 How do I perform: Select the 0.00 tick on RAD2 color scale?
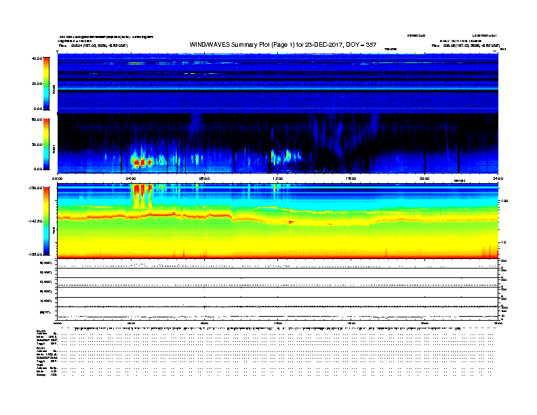coord(38,108)
